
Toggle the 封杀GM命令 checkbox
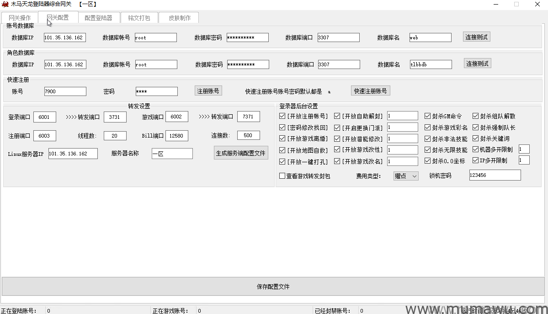(427, 117)
